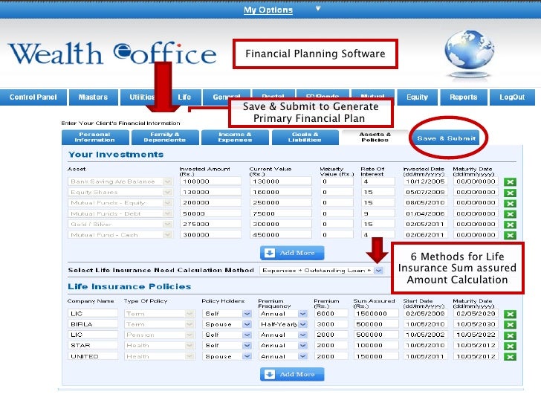Click the Wealth Office logo
This screenshot has width=541, height=406.
click(x=112, y=54)
